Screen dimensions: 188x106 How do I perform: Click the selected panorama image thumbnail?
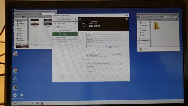click(x=48, y=21)
